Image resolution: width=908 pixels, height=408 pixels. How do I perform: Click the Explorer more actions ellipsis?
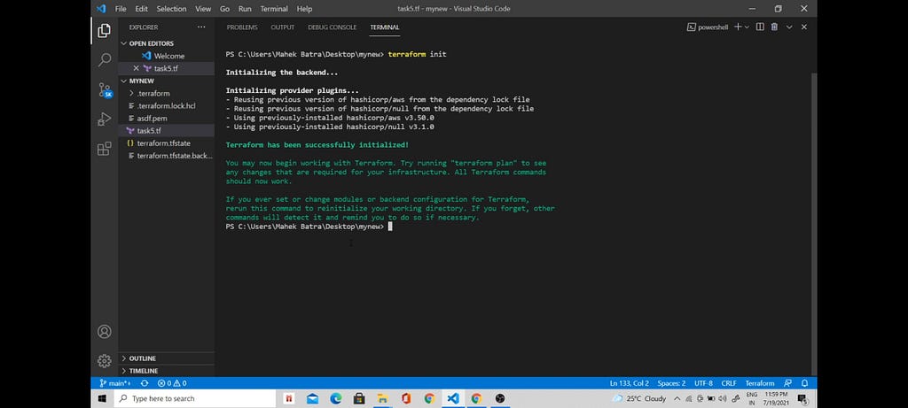(x=201, y=27)
